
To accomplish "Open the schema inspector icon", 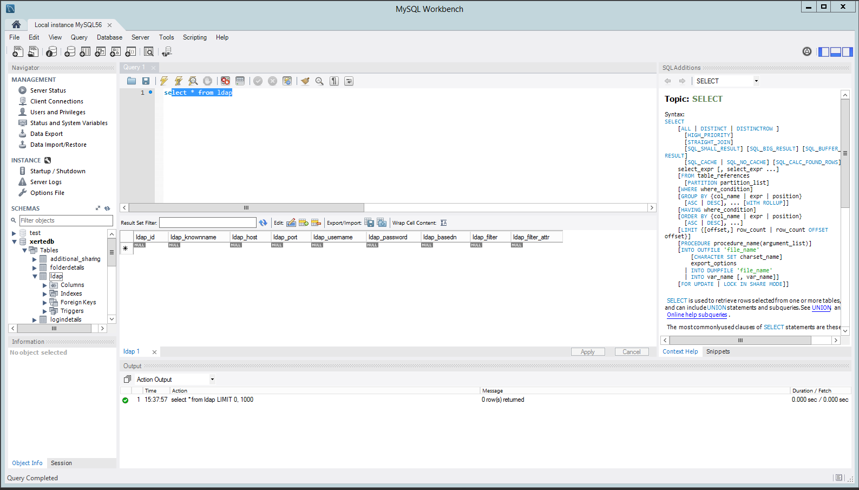I will [51, 51].
